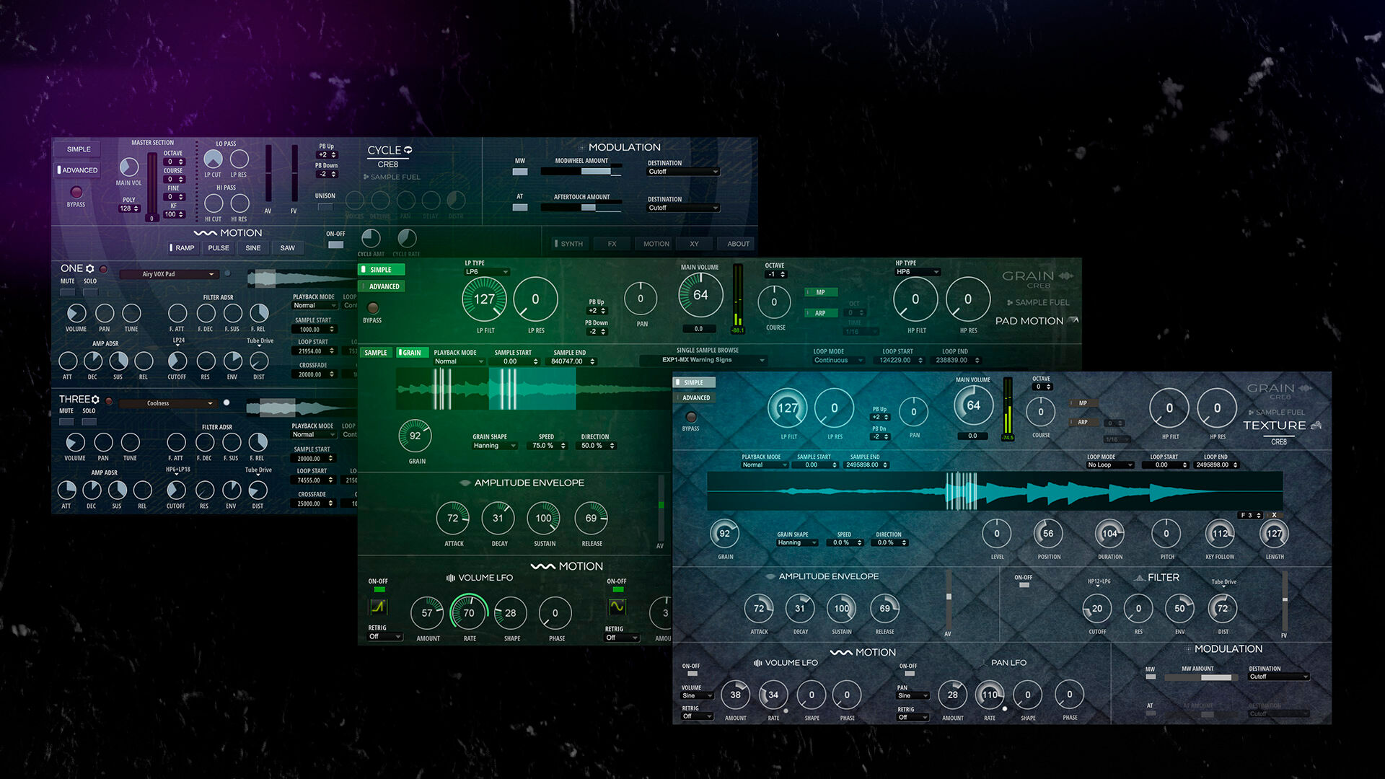Open settings gear next to THREE in Cycle
The image size is (1385, 779).
(95, 399)
